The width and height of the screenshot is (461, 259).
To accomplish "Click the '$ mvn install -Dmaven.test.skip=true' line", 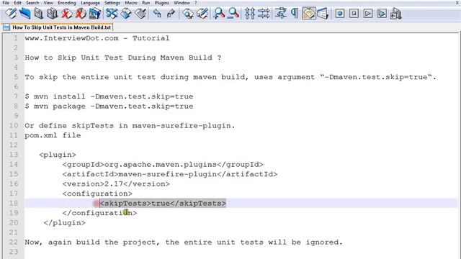I will click(x=109, y=96).
